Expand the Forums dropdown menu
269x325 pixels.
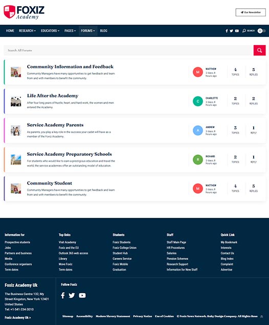click(88, 31)
